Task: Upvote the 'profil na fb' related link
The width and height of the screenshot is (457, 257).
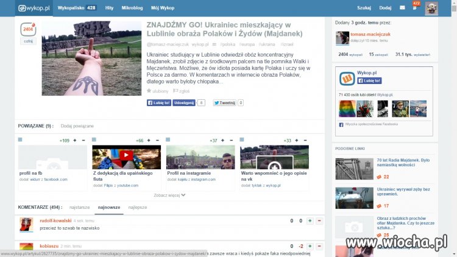Action: [x=75, y=141]
